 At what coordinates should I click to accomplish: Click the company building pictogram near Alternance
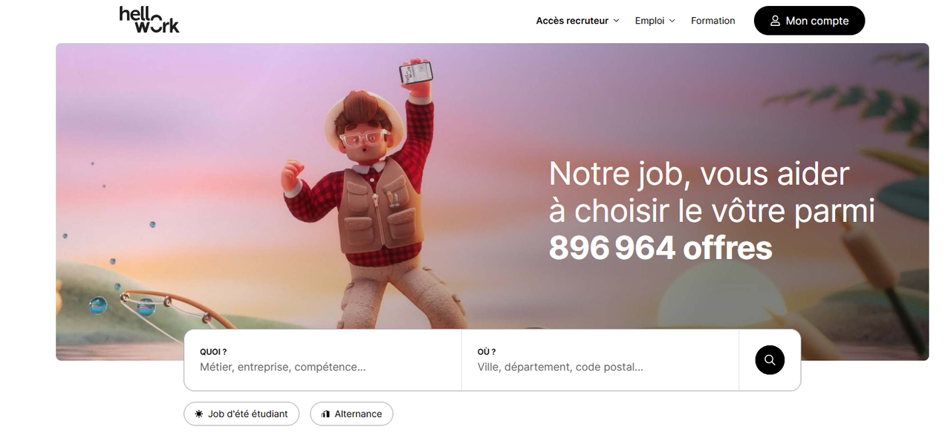click(x=325, y=414)
